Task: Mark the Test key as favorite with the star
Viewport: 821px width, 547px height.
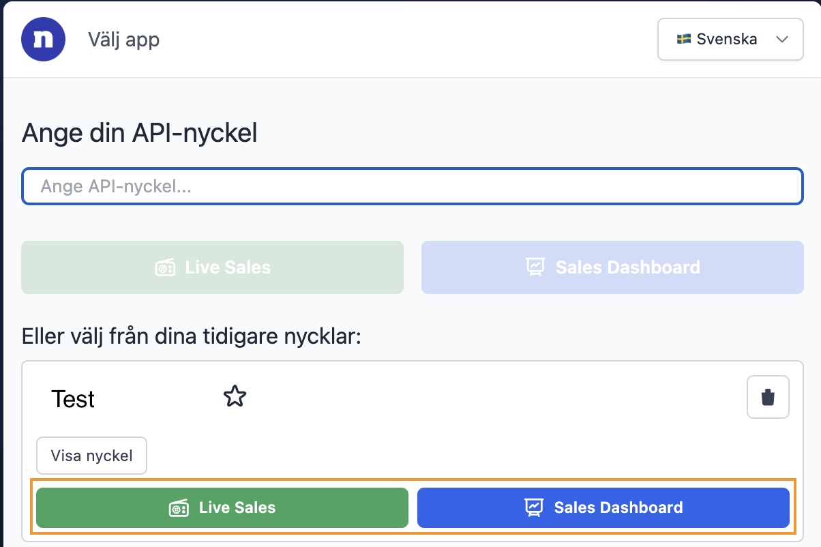Action: [x=235, y=397]
